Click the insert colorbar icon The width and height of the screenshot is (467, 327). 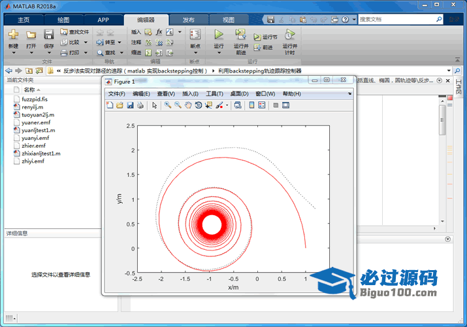point(251,105)
